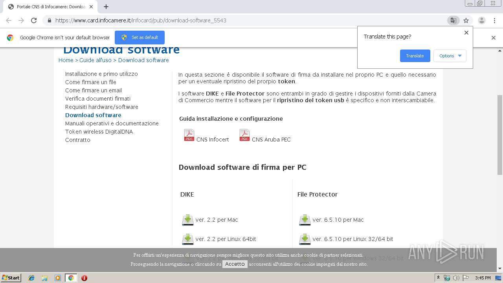Viewport: 503px width, 283px height.
Task: Click the File Protector column heading
Action: click(x=318, y=194)
